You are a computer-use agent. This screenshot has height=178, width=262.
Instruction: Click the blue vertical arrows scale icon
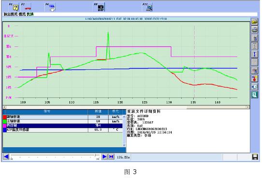coord(254,54)
